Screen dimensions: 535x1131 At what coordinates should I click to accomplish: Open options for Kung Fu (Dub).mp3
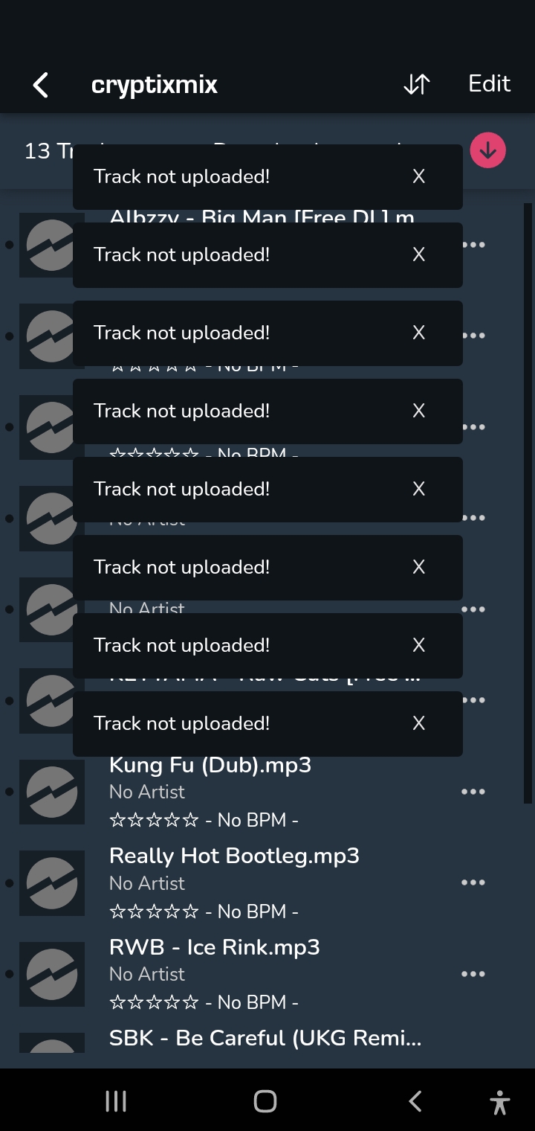click(x=473, y=792)
